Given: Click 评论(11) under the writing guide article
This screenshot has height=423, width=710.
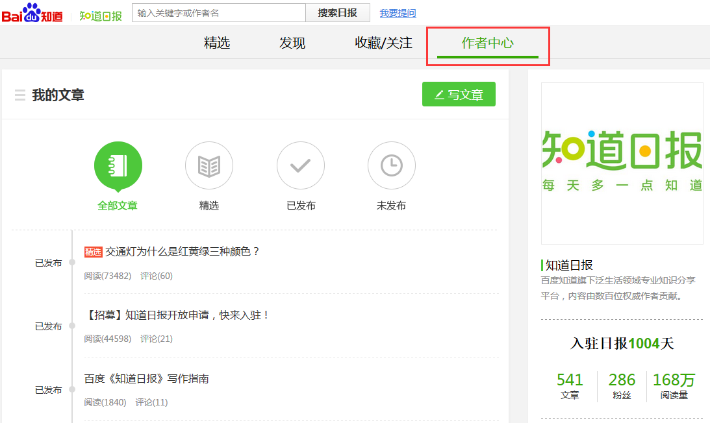Looking at the screenshot, I should point(151,402).
